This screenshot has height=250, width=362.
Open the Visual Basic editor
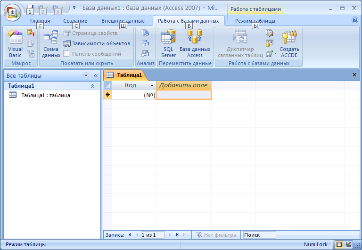pos(15,44)
